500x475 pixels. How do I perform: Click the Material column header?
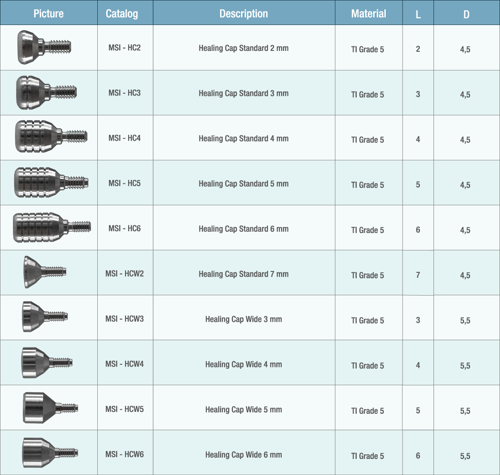click(x=369, y=13)
